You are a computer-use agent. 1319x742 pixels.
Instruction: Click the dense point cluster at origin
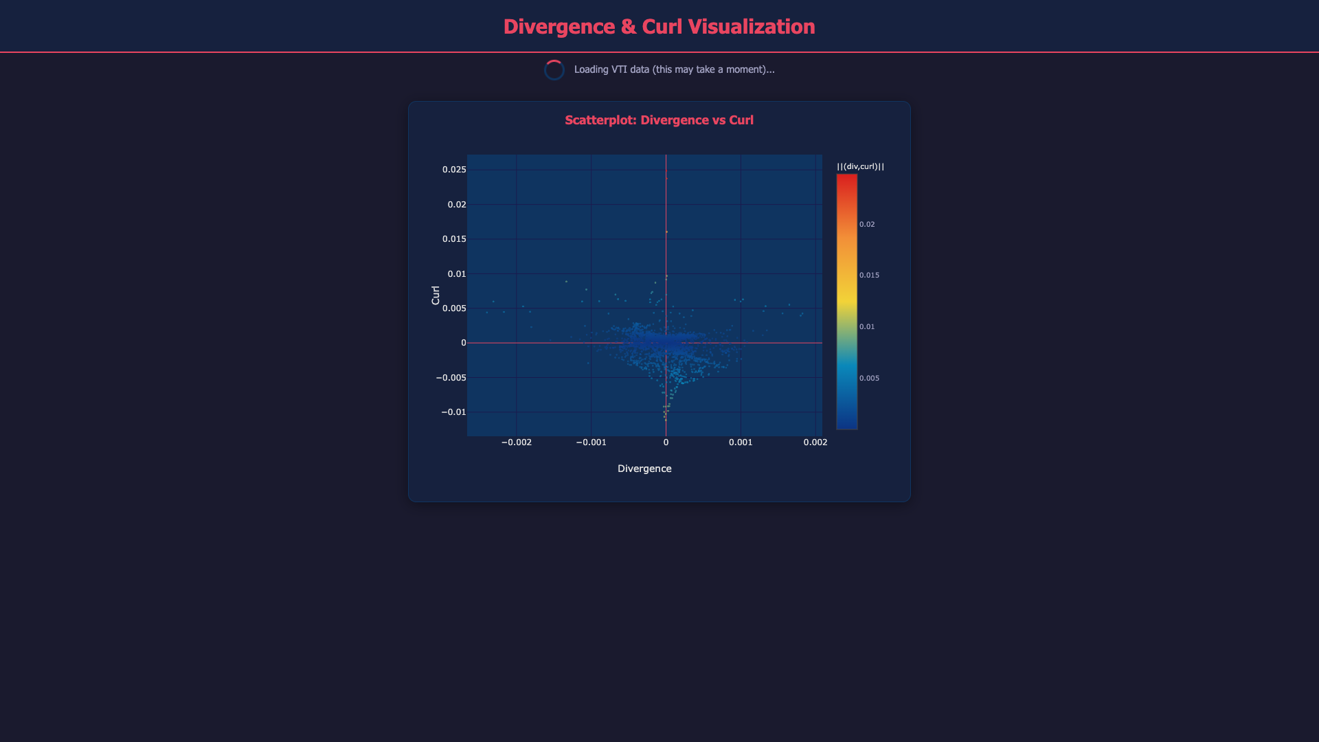(x=666, y=343)
